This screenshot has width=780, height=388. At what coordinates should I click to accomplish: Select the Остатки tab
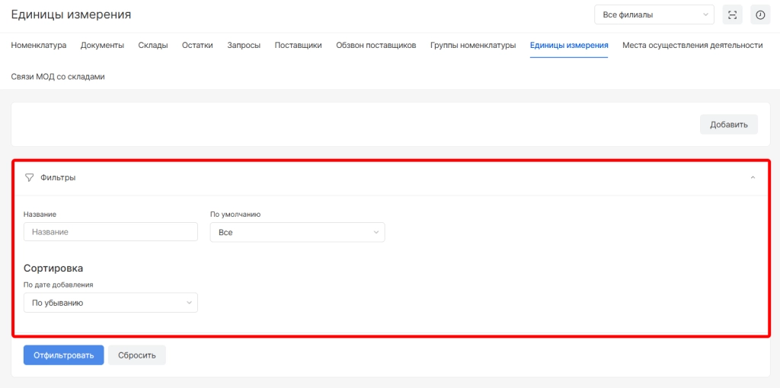tap(197, 46)
